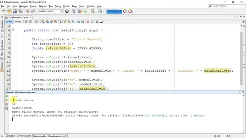Click the Clean and Build Project icon
Screen dimensions: 246x138
[80, 11]
